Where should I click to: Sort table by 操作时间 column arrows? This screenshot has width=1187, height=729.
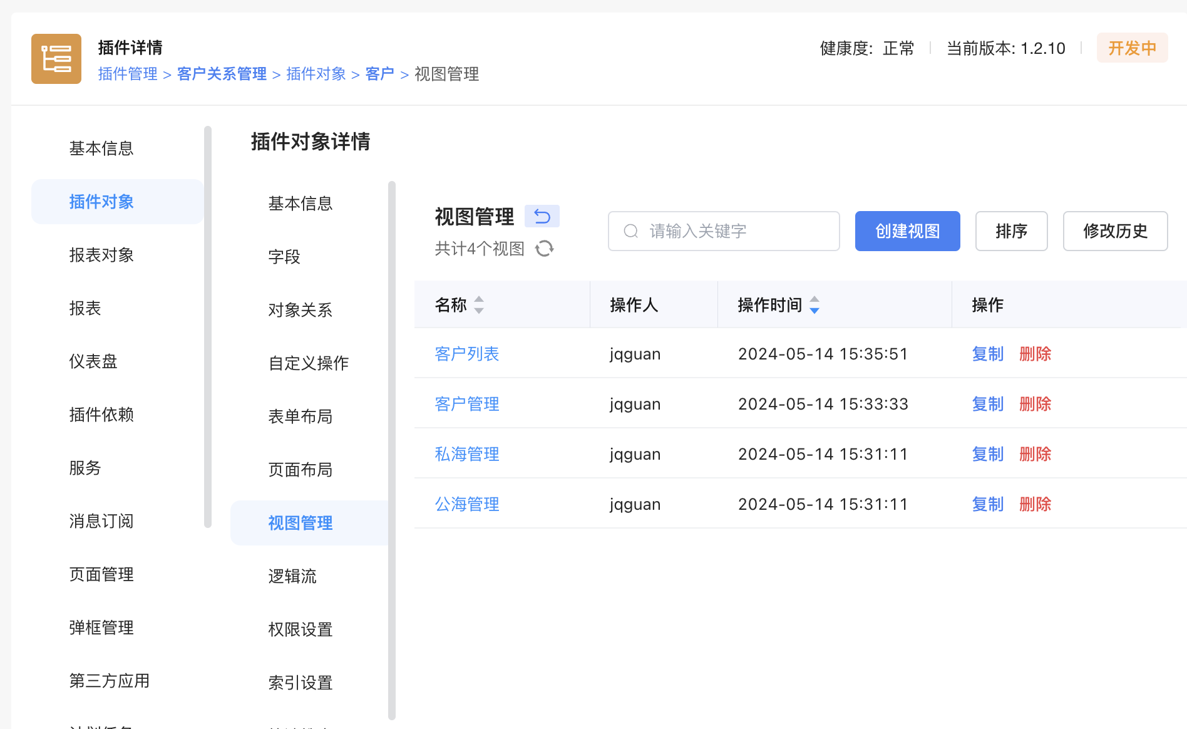(814, 305)
